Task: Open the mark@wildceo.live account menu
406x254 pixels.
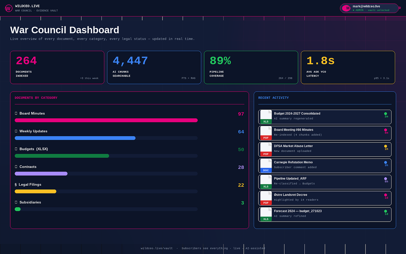Action: click(369, 8)
